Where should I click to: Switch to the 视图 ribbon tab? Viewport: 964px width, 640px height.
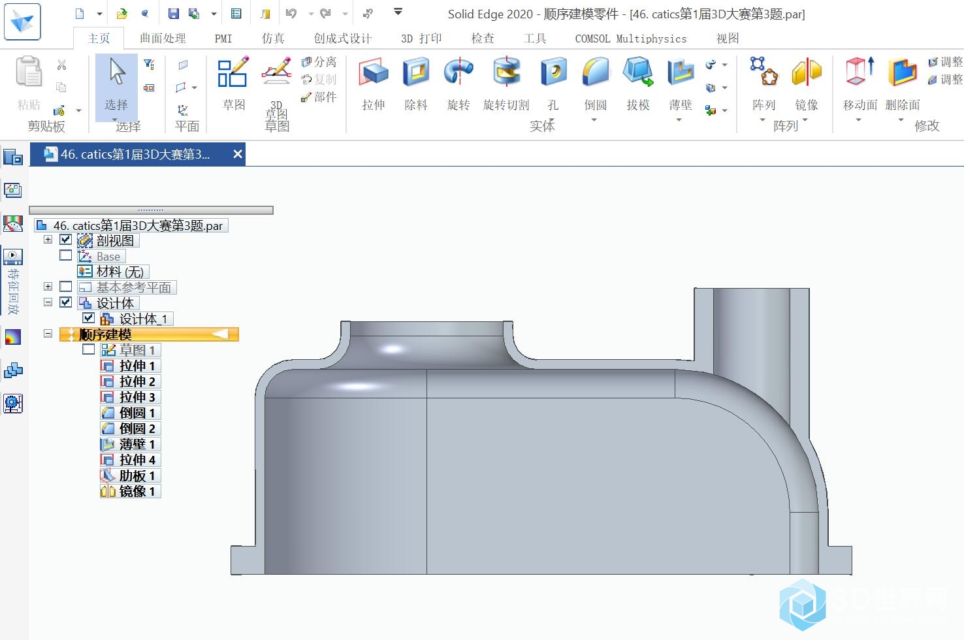click(728, 39)
